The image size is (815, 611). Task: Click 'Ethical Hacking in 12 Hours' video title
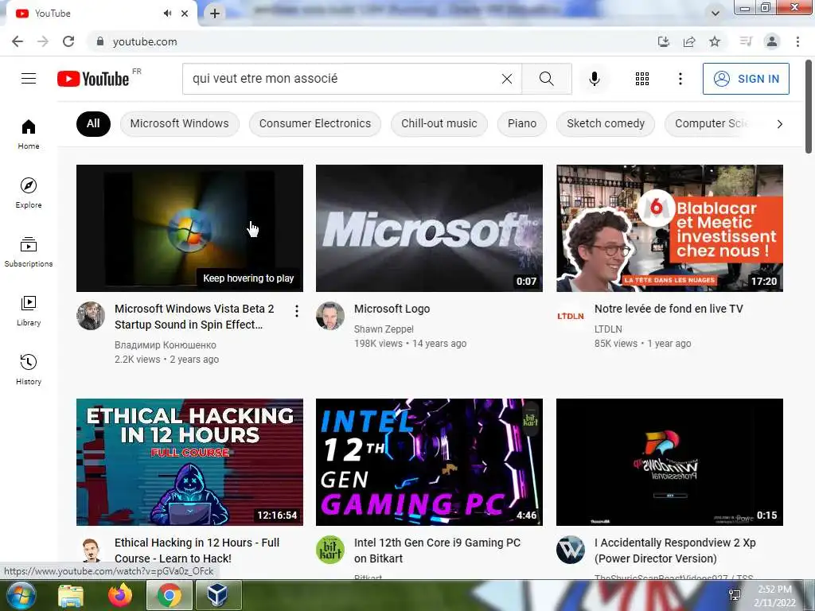pyautogui.click(x=197, y=551)
